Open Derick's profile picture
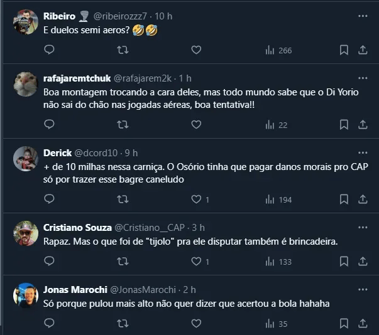 pyautogui.click(x=26, y=159)
